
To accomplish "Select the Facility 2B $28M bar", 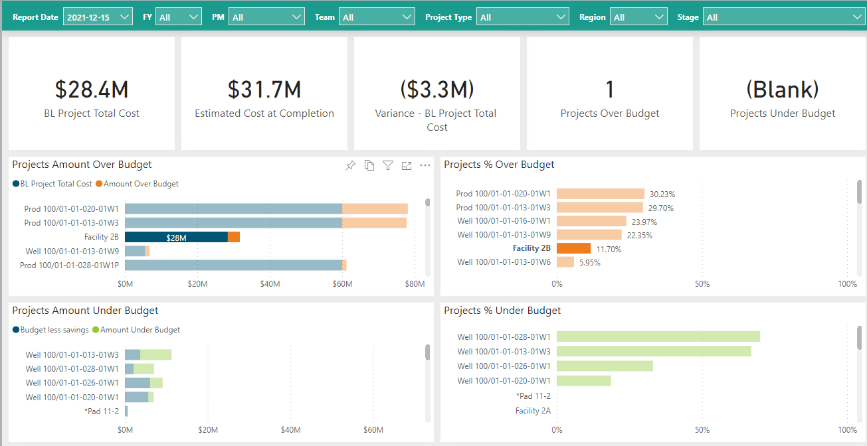I will coord(176,237).
